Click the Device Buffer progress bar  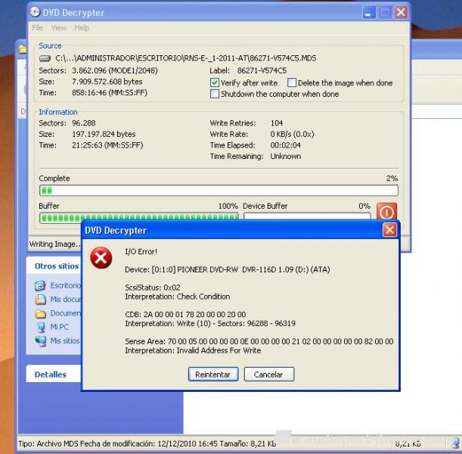(x=307, y=216)
